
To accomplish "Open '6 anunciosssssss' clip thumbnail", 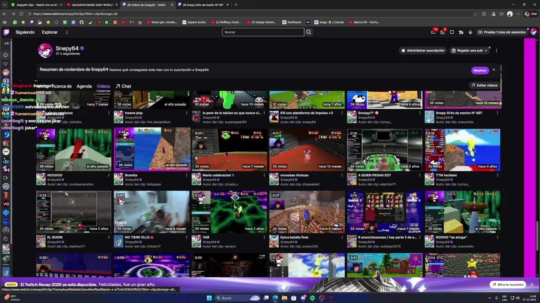I will 384,212.
